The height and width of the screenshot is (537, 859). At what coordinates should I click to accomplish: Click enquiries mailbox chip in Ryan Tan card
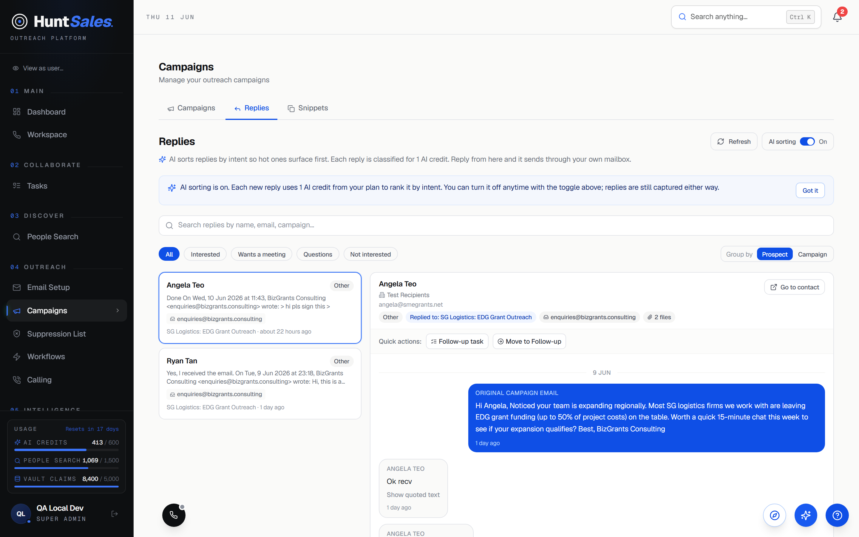click(216, 394)
